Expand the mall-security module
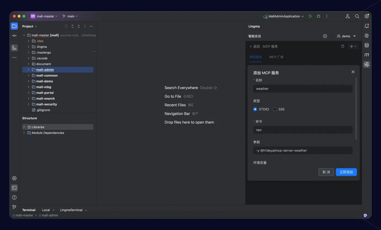The height and width of the screenshot is (230, 381). (x=29, y=104)
